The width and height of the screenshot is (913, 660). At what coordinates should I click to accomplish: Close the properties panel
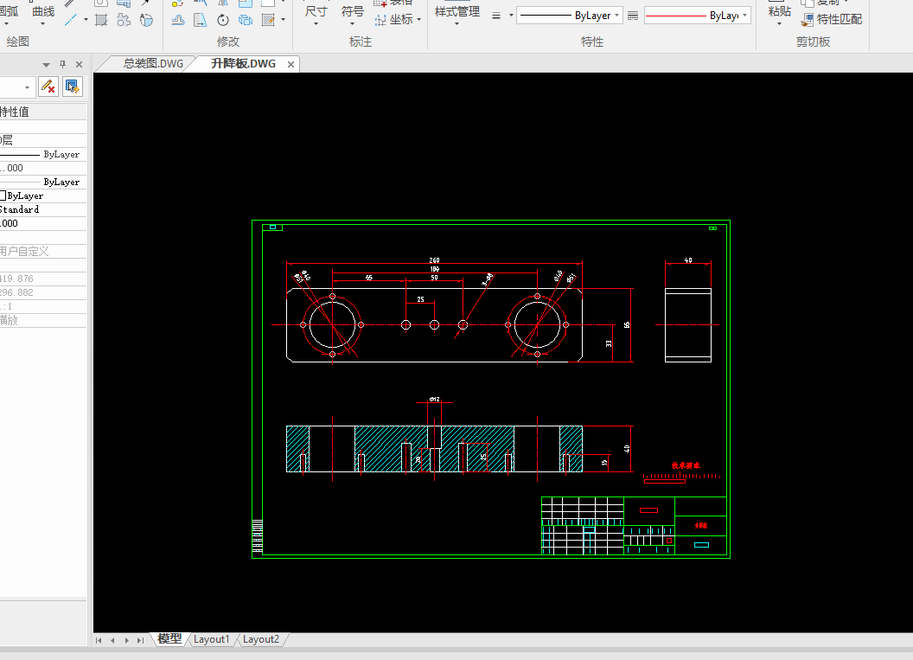(80, 65)
